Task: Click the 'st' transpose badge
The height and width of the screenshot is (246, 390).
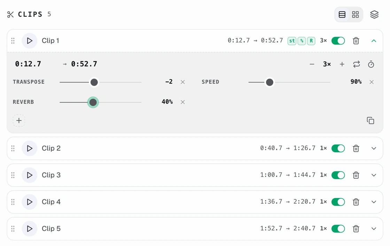Action: pyautogui.click(x=292, y=41)
